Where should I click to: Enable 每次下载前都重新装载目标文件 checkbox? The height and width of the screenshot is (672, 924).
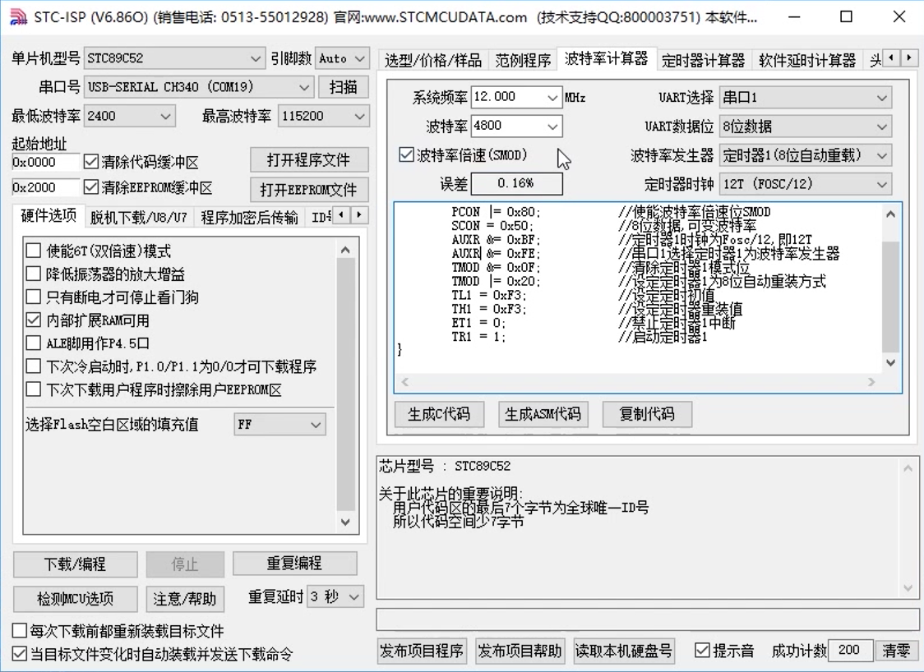[x=20, y=631]
